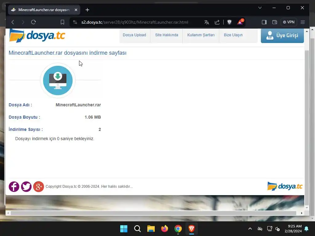This screenshot has height=236, width=315.
Task: Click the scrollbar up arrow
Action: (307, 31)
